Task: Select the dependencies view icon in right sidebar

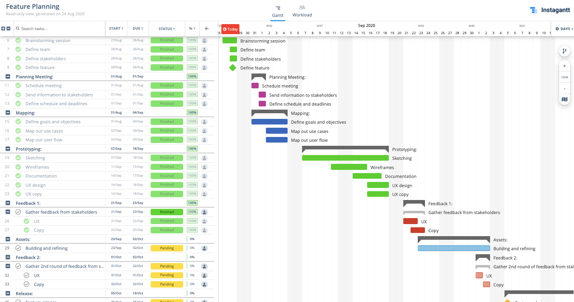Action: click(x=564, y=51)
